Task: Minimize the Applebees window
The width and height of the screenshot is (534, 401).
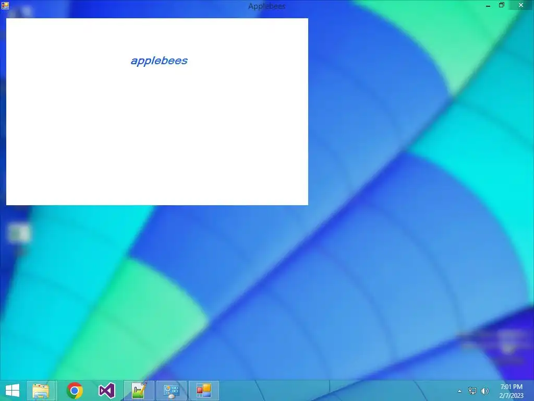Action: (x=488, y=5)
